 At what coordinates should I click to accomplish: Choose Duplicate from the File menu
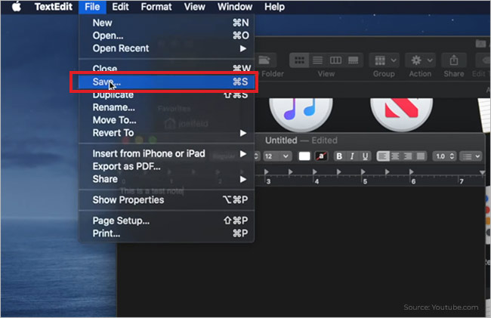[167, 95]
